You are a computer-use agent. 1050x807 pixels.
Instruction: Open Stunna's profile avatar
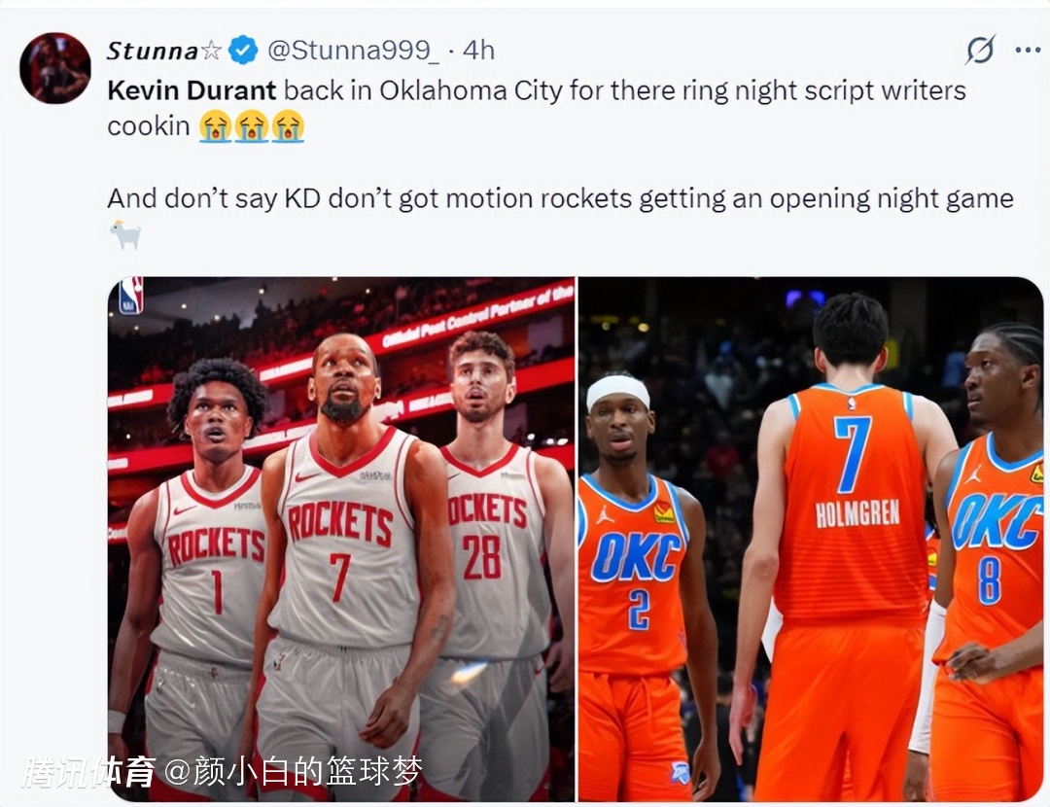[54, 68]
